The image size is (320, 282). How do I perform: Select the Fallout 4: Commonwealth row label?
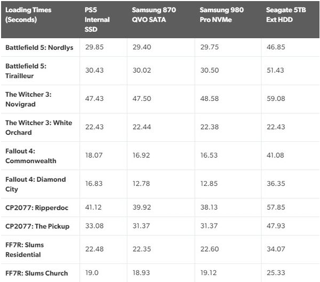pyautogui.click(x=31, y=156)
